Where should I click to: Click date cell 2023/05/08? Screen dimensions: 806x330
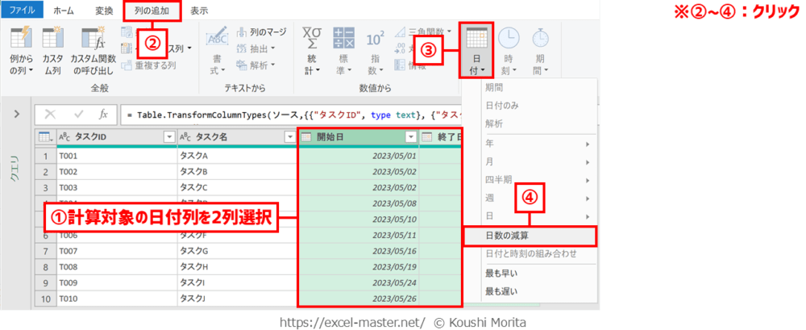(x=359, y=203)
